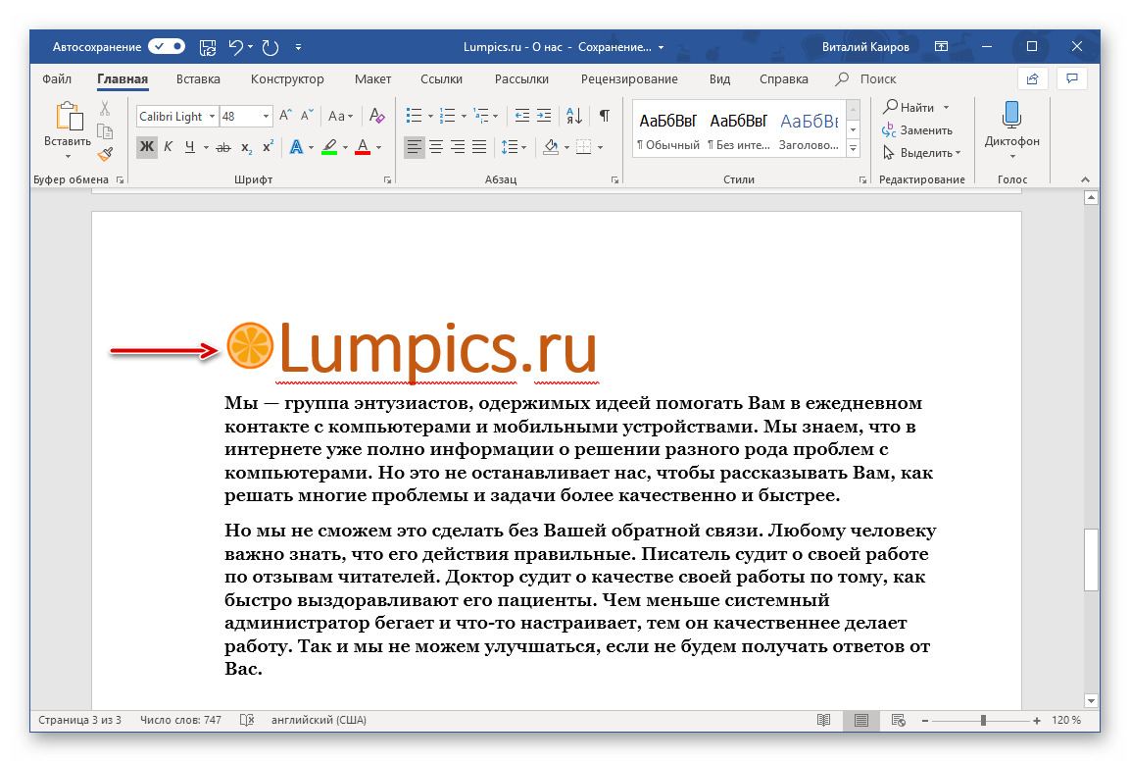
Task: Toggle italic formatting with the К button
Action: point(168,147)
